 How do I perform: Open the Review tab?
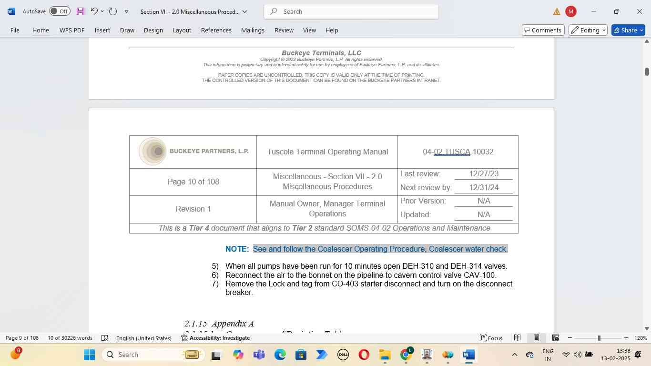click(284, 30)
